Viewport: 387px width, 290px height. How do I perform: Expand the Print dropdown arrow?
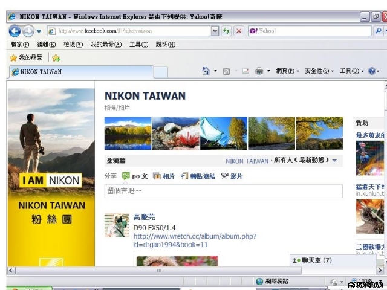tap(268, 71)
